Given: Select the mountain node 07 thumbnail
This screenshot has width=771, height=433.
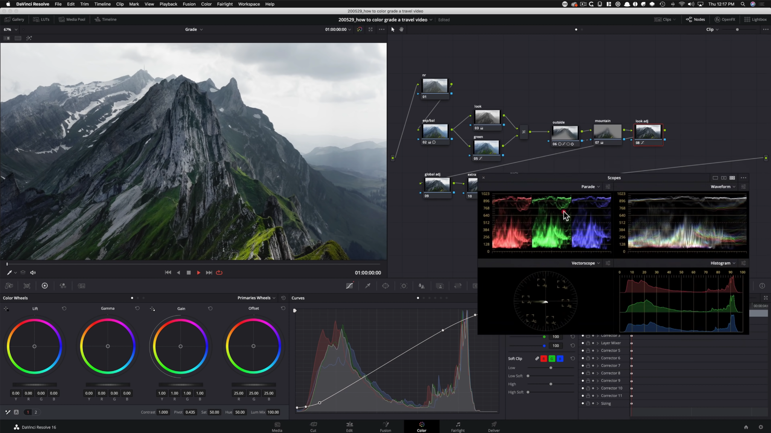Looking at the screenshot, I should click(607, 132).
